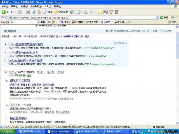
Task: Open the Windows Start button
Action: click(8, 131)
